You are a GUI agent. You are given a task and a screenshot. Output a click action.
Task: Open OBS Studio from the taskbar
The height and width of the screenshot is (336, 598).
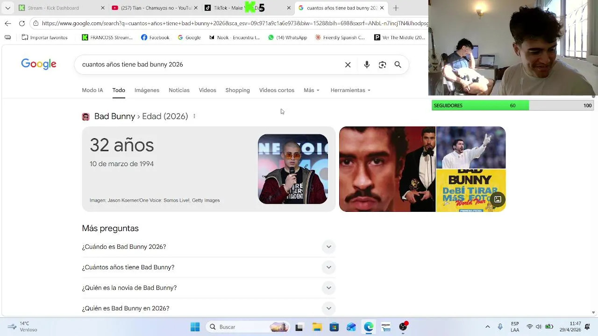click(403, 327)
